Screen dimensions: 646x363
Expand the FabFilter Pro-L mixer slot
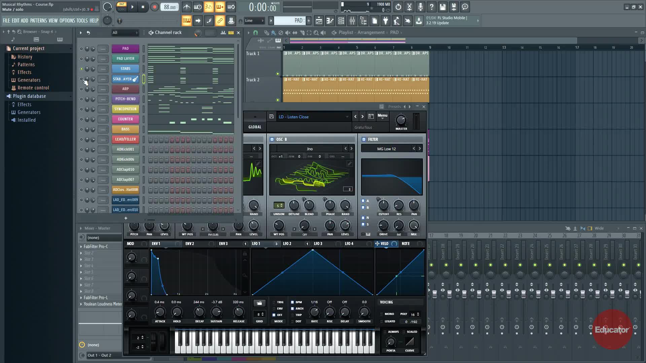click(81, 298)
